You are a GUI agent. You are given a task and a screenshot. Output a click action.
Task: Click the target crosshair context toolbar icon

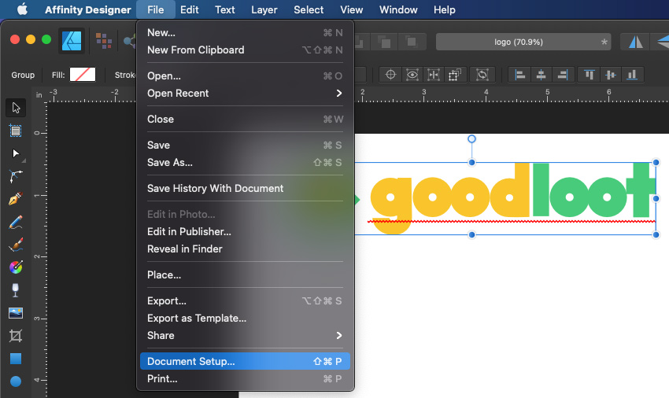(x=390, y=75)
